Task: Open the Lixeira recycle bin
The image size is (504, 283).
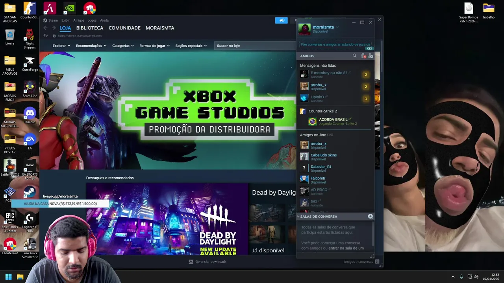Action: (10, 37)
